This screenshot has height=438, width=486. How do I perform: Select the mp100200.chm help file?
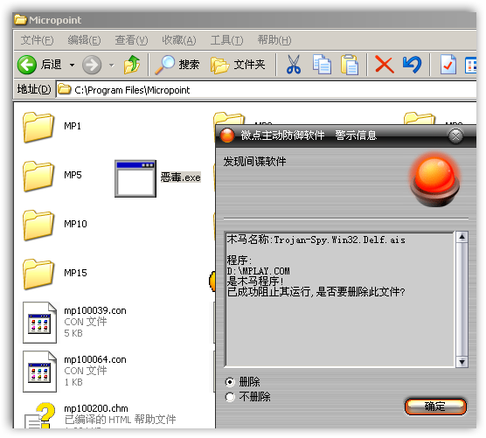pyautogui.click(x=100, y=414)
